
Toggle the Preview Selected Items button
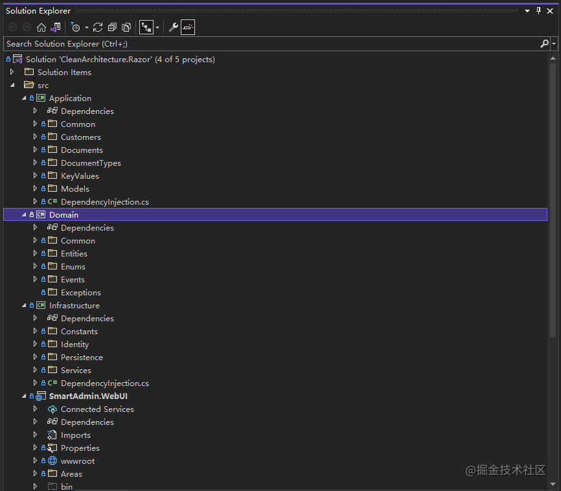click(187, 27)
